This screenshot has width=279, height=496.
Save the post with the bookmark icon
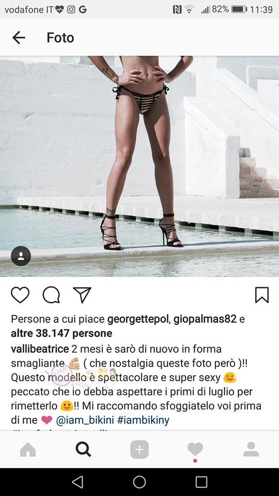coord(262,295)
